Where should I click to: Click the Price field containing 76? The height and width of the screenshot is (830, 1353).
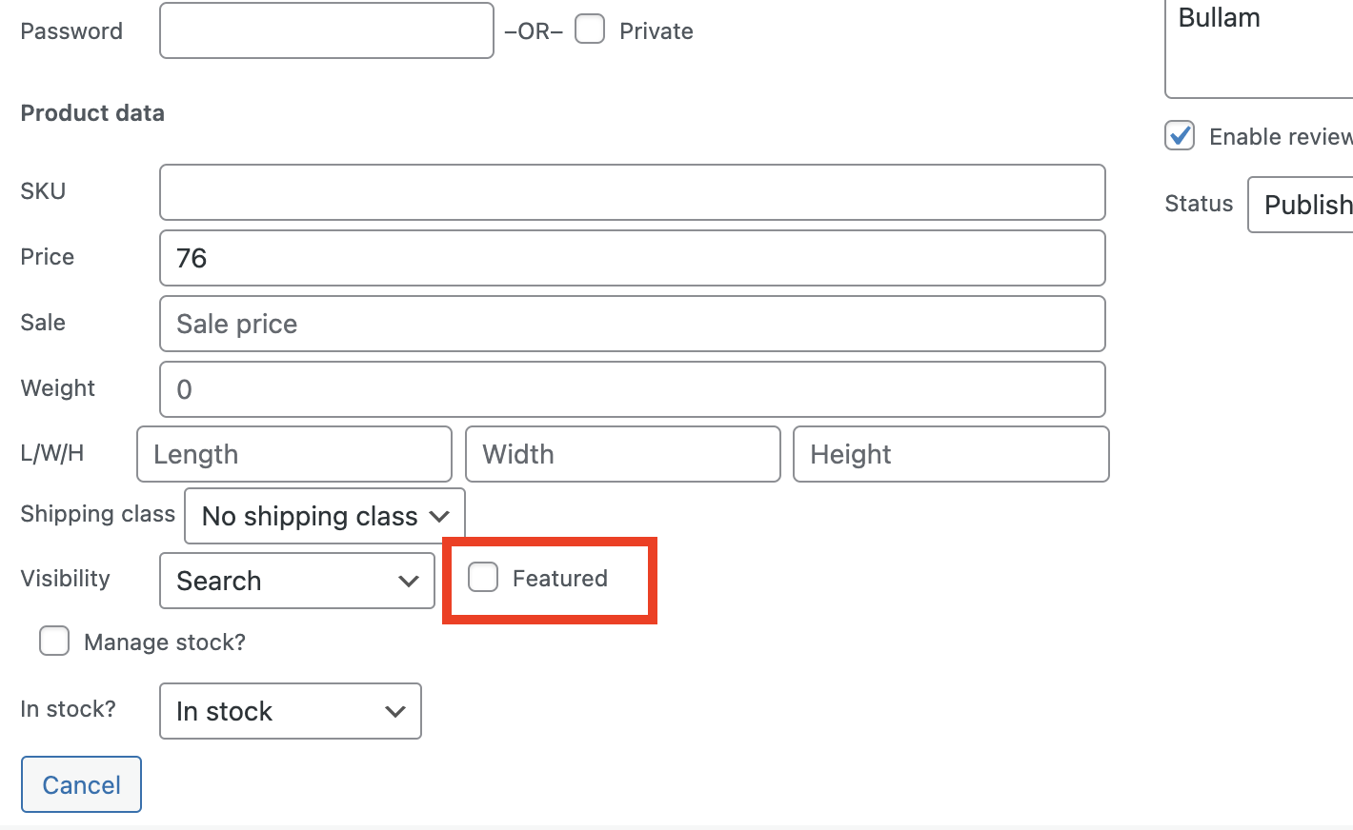tap(632, 258)
